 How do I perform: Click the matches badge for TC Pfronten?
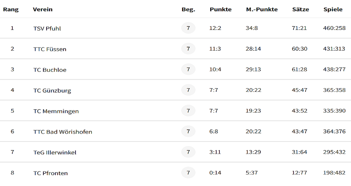click(188, 173)
